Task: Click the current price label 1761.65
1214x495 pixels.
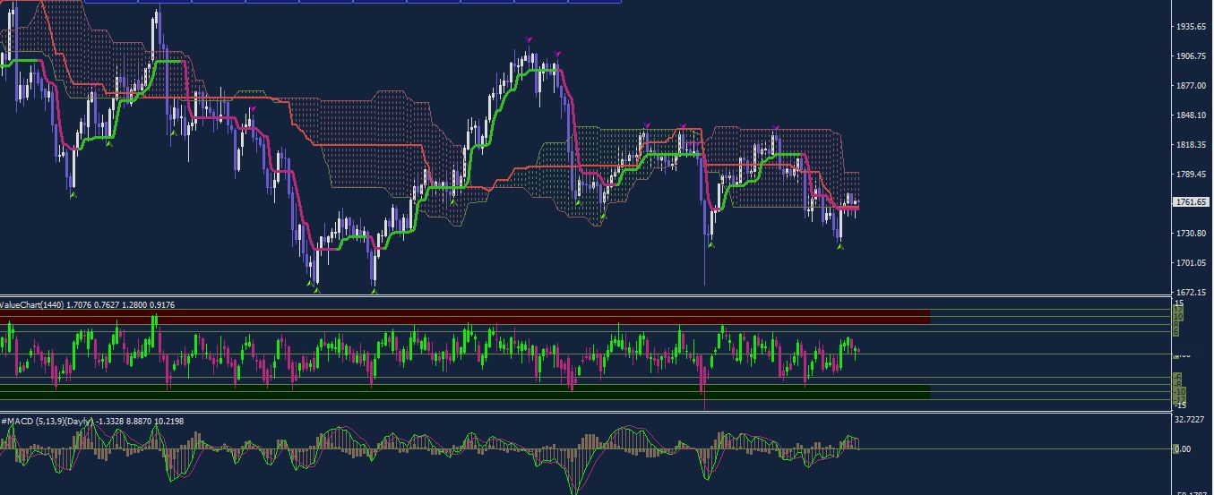Action: pyautogui.click(x=1191, y=202)
